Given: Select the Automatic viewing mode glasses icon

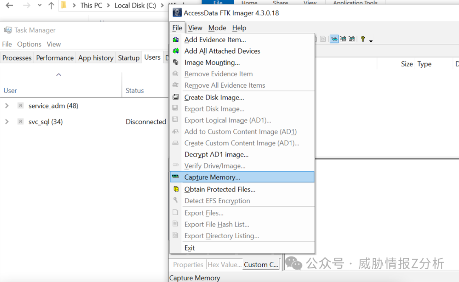Looking at the screenshot, I should click(x=334, y=39).
